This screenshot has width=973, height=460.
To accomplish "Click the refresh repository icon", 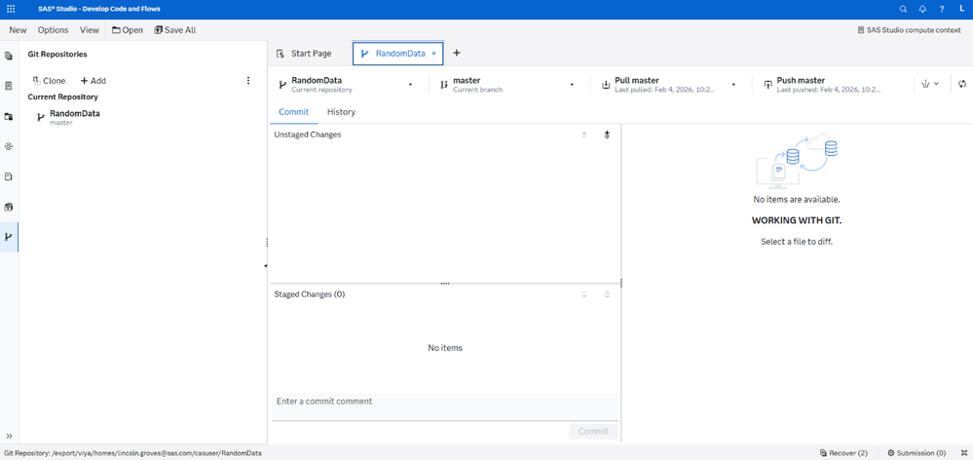I will 962,84.
